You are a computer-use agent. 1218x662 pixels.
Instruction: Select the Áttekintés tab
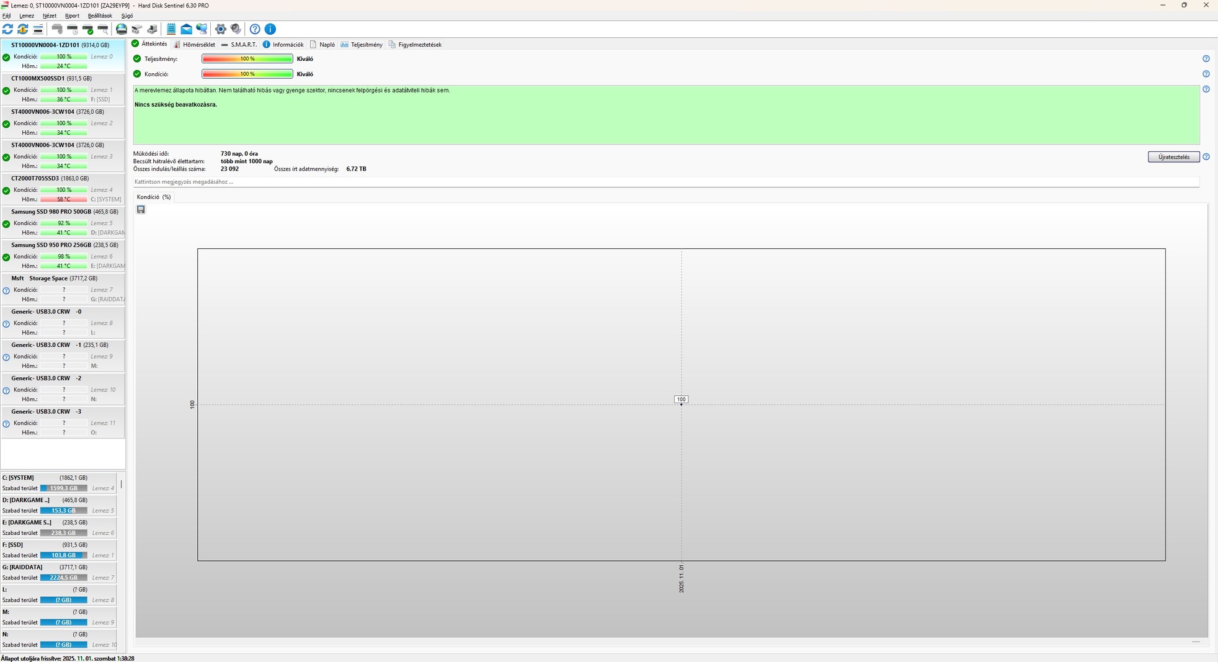149,44
